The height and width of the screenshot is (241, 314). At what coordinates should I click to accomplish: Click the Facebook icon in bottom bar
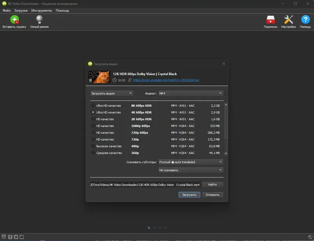tap(10, 237)
